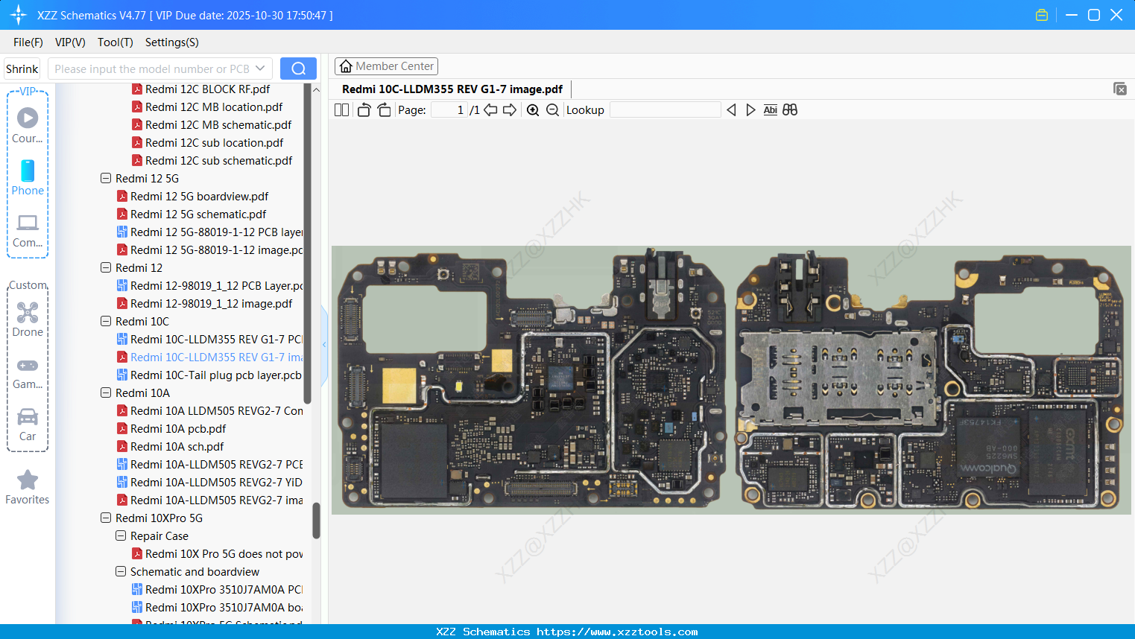Open the Settings(S) menu
The width and height of the screenshot is (1135, 639).
click(x=172, y=42)
